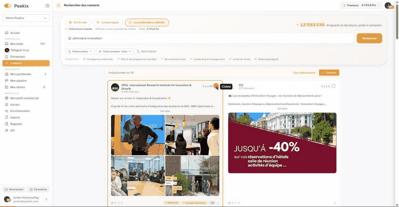Click the Alertes bell icon
This screenshot has width=399, height=207.
coord(7,104)
